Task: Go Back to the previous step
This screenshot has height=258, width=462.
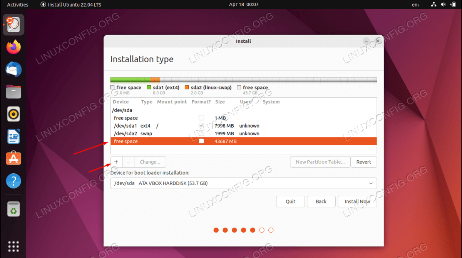Action: (321, 201)
